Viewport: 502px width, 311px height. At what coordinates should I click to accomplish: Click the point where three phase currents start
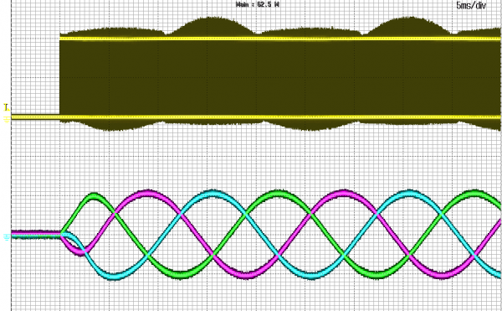pyautogui.click(x=61, y=234)
